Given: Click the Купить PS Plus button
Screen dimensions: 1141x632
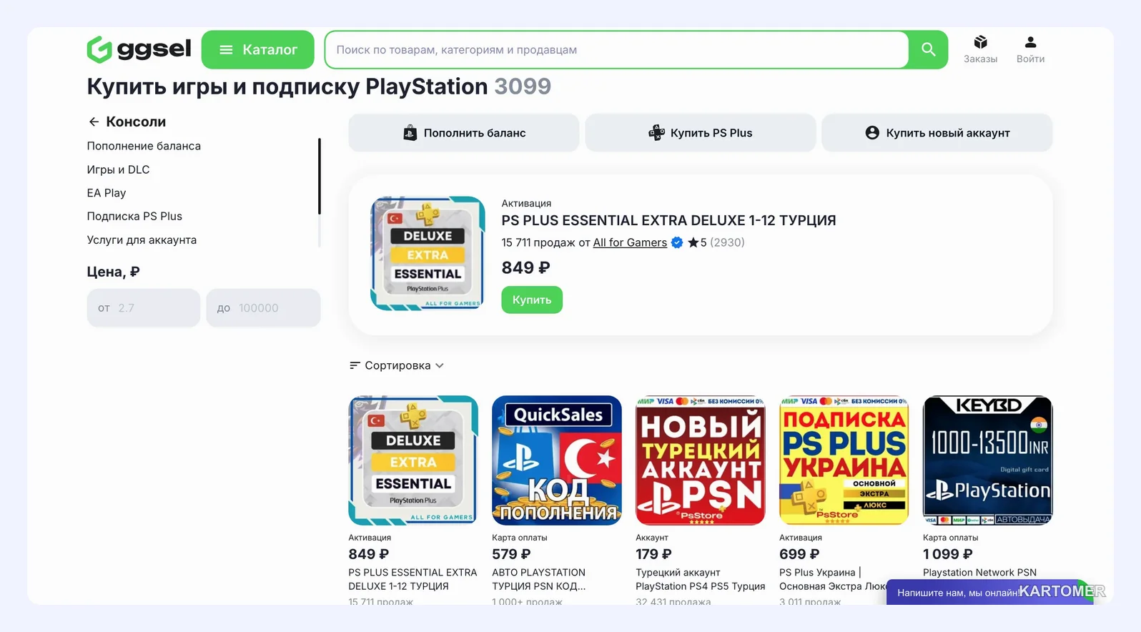Looking at the screenshot, I should pyautogui.click(x=700, y=133).
